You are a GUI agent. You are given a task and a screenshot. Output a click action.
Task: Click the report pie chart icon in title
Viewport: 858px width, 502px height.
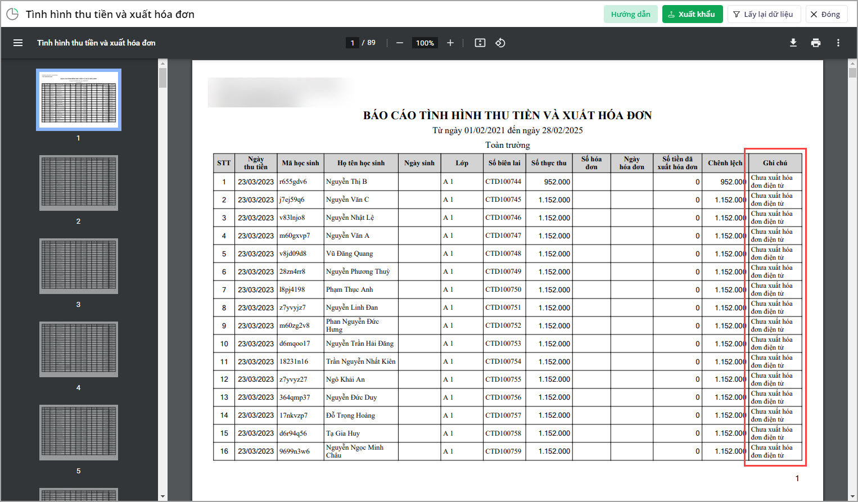pos(12,14)
